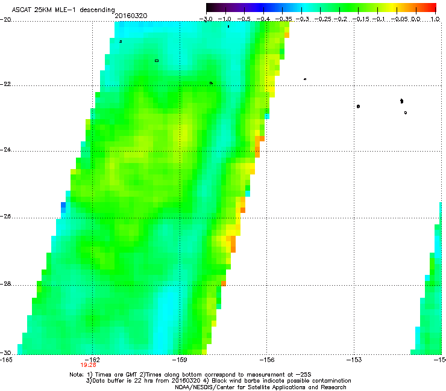This screenshot has width=446, height=391.
Task: Click the color bar label -3.0
Action: (206, 19)
